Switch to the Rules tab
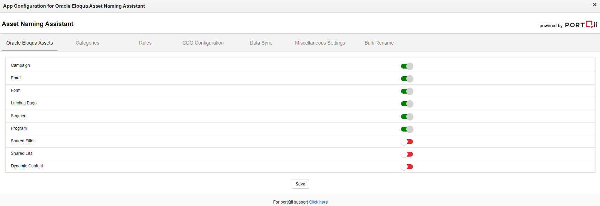This screenshot has width=600, height=206. pos(145,43)
